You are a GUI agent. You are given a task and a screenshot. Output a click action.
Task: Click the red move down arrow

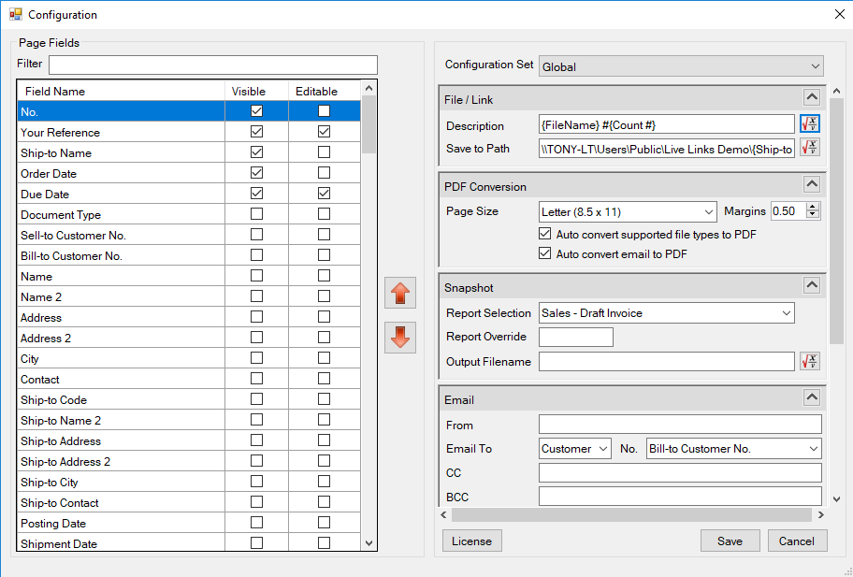(399, 338)
